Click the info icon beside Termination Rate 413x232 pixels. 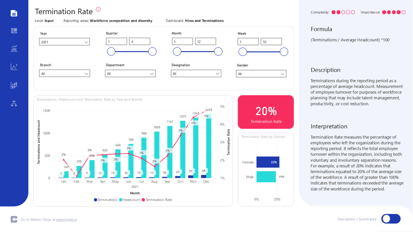98,10
